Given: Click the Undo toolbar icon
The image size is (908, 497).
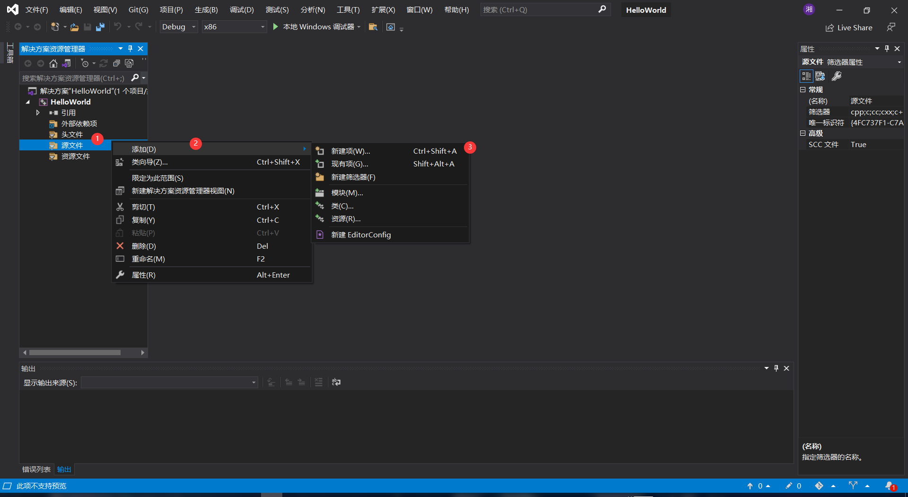Looking at the screenshot, I should tap(118, 27).
